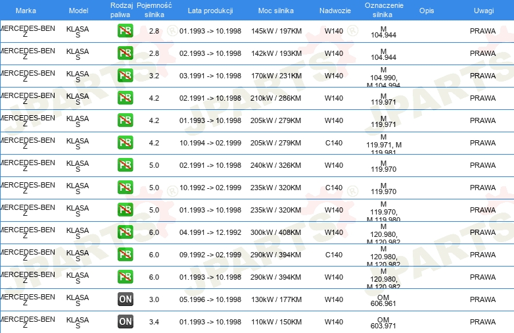Click the "Lata produkcji" column header
This screenshot has width=514, height=333.
[210, 11]
